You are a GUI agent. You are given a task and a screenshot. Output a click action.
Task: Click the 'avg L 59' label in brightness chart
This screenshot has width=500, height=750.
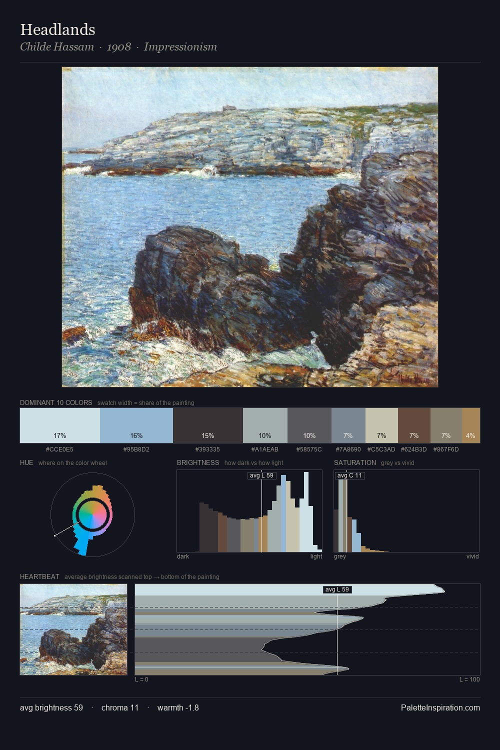[x=262, y=475]
